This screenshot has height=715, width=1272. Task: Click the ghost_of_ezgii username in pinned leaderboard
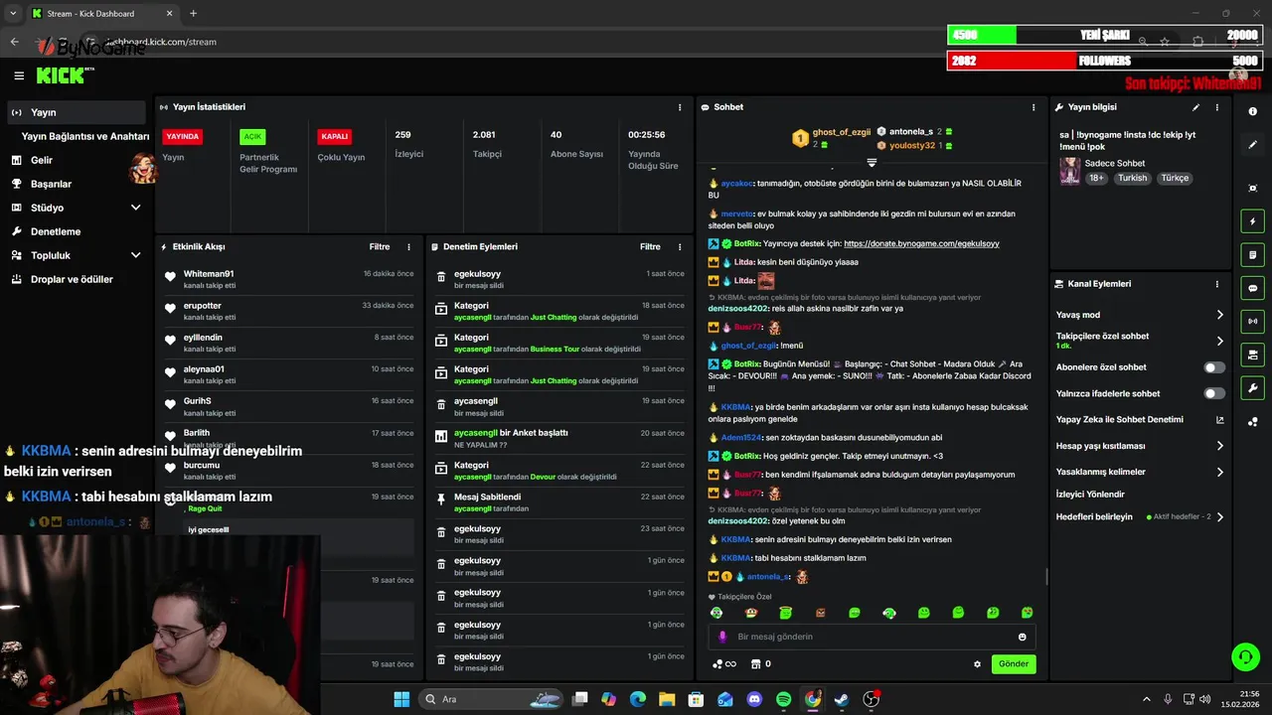841,132
